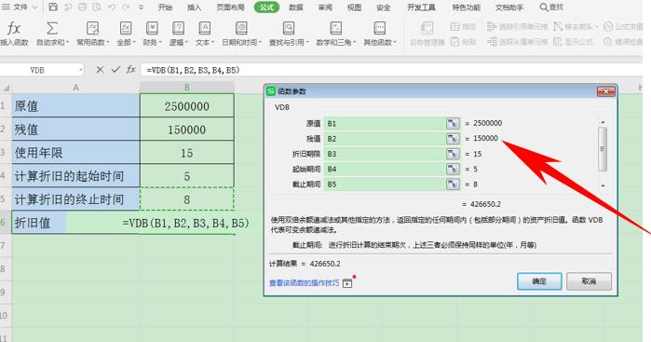Viewport: 651px width, 342px height.
Task: Cancel formula entry with the X icon
Action: pos(100,70)
